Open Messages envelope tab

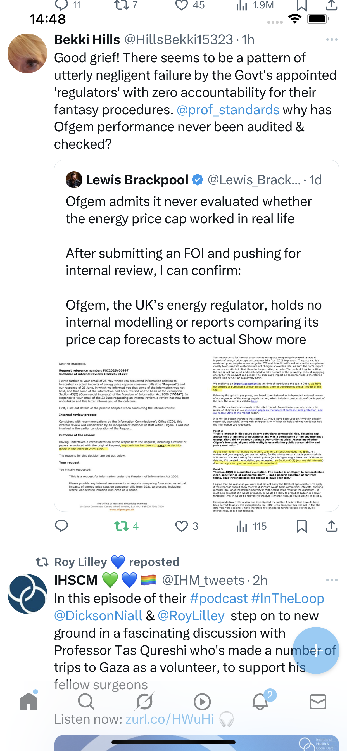coord(318,701)
